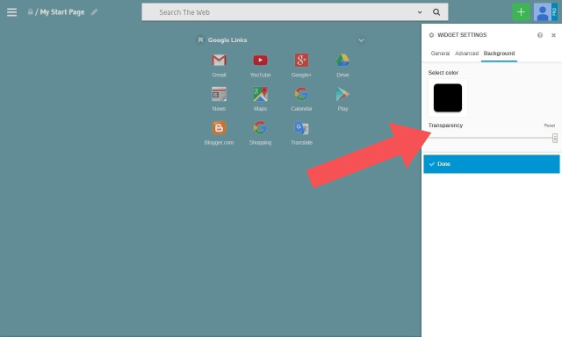Click the magnifier search icon
Viewport: 562px width, 337px height.
click(x=436, y=12)
